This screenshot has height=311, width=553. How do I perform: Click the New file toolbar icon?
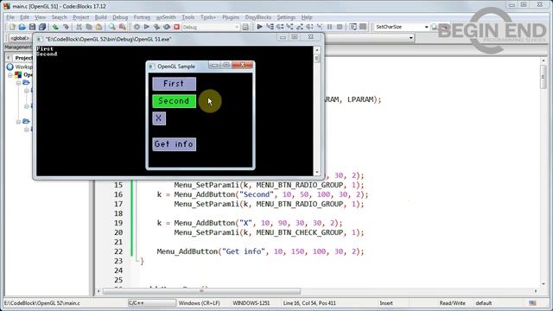12,27
